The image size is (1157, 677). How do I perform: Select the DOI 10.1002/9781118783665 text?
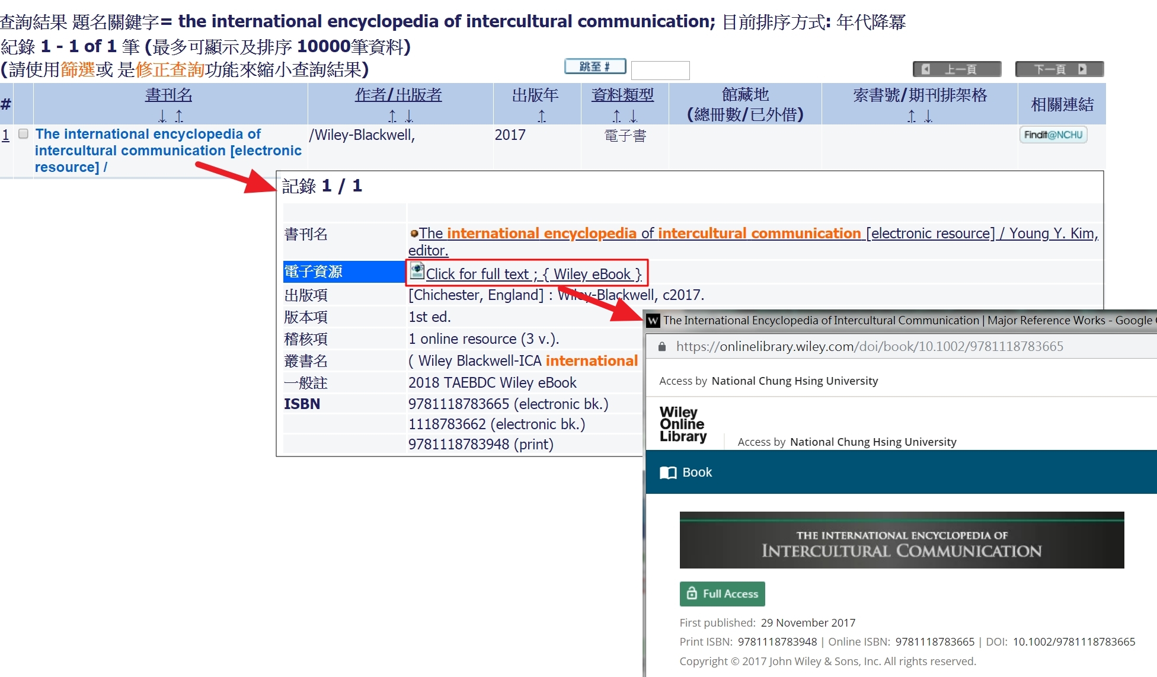[x=1073, y=641]
